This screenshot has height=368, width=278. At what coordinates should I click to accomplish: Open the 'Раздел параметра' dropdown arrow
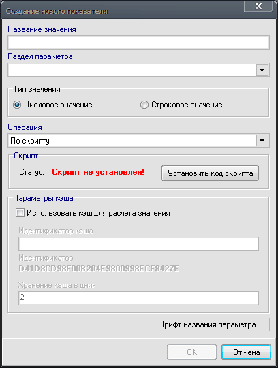(262, 69)
